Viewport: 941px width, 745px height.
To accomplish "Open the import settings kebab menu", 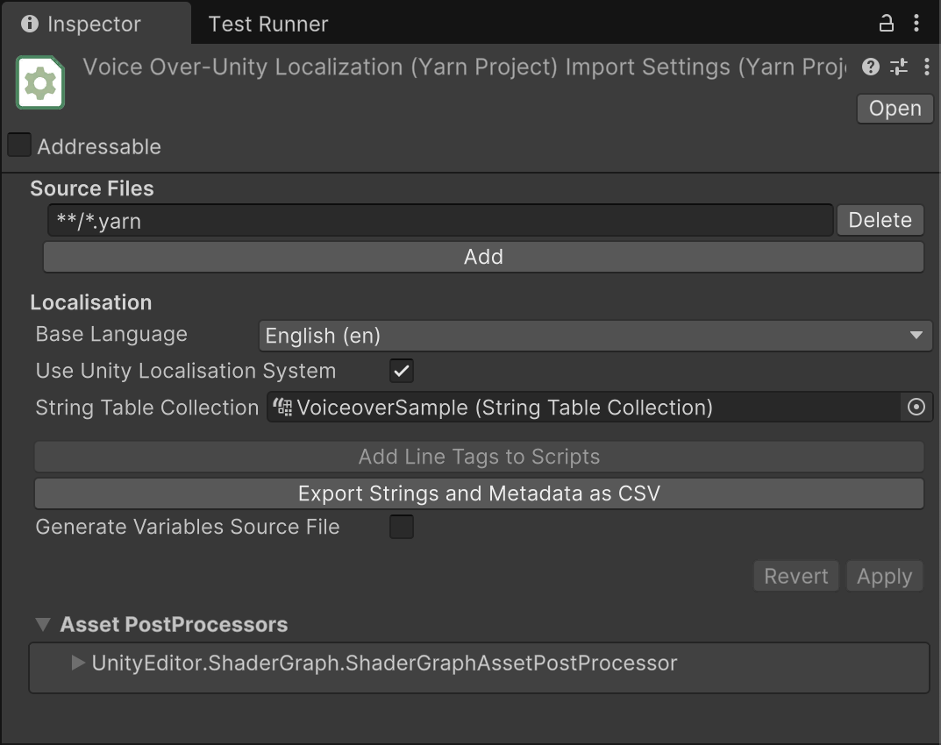I will [x=926, y=67].
